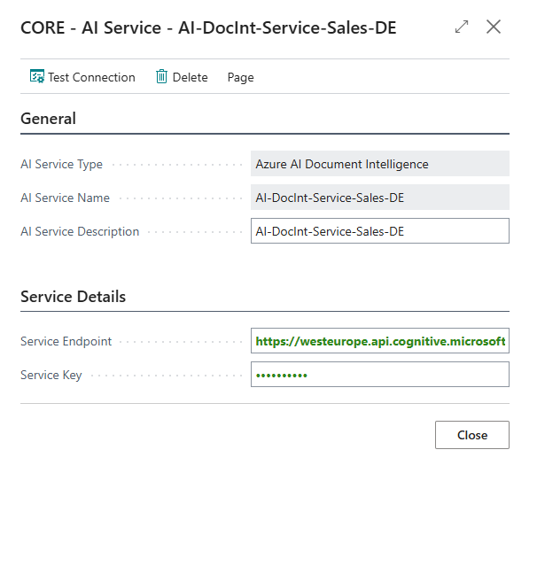Click the AI Service Name label

[x=66, y=198]
